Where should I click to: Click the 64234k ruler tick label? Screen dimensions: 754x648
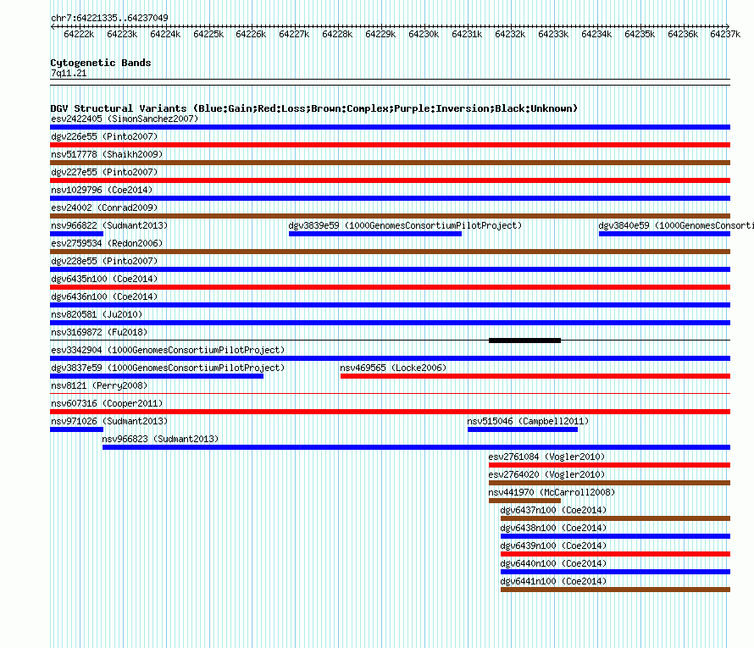pos(596,34)
